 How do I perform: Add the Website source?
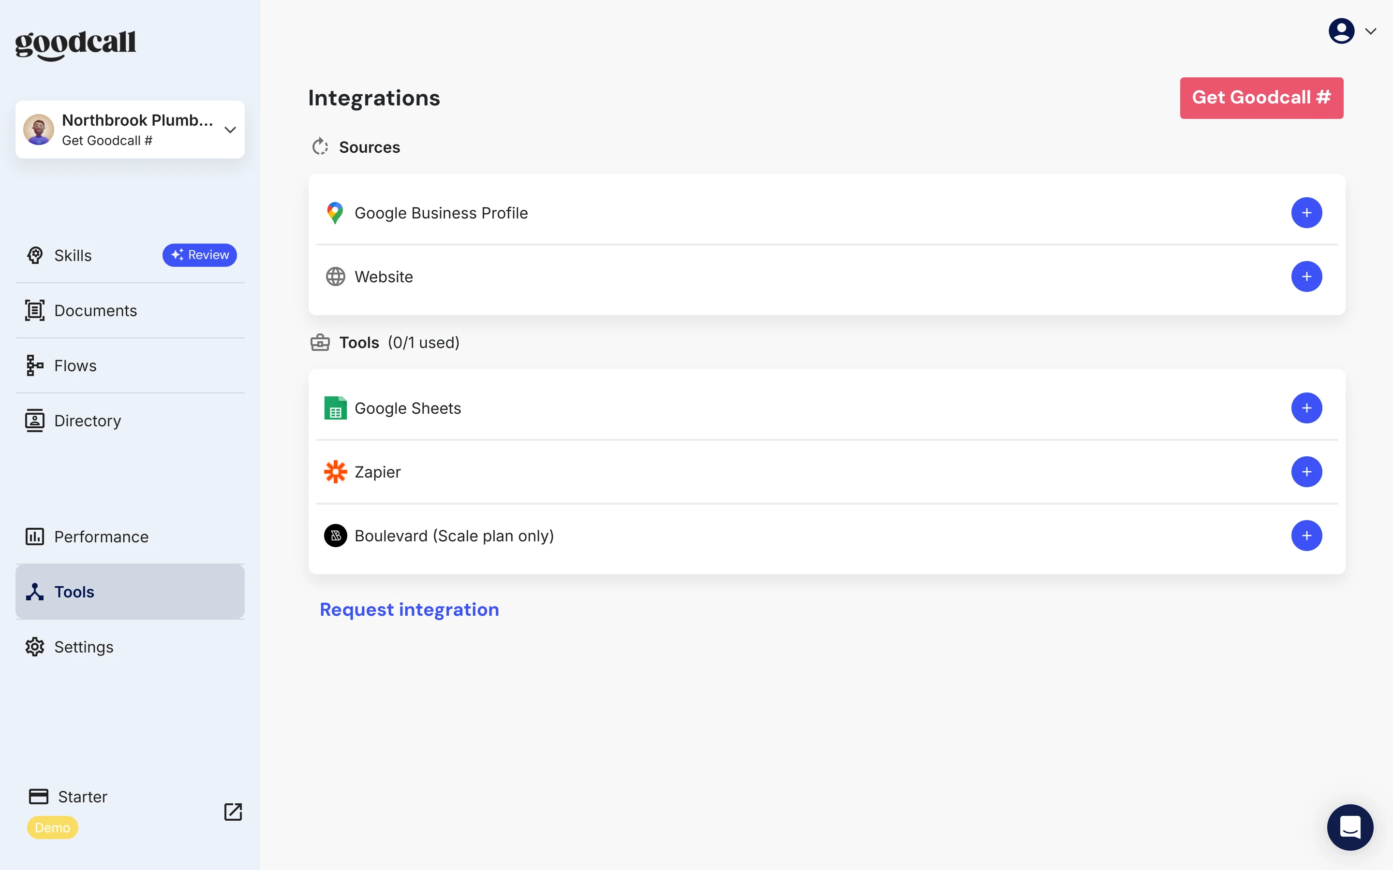(1306, 277)
